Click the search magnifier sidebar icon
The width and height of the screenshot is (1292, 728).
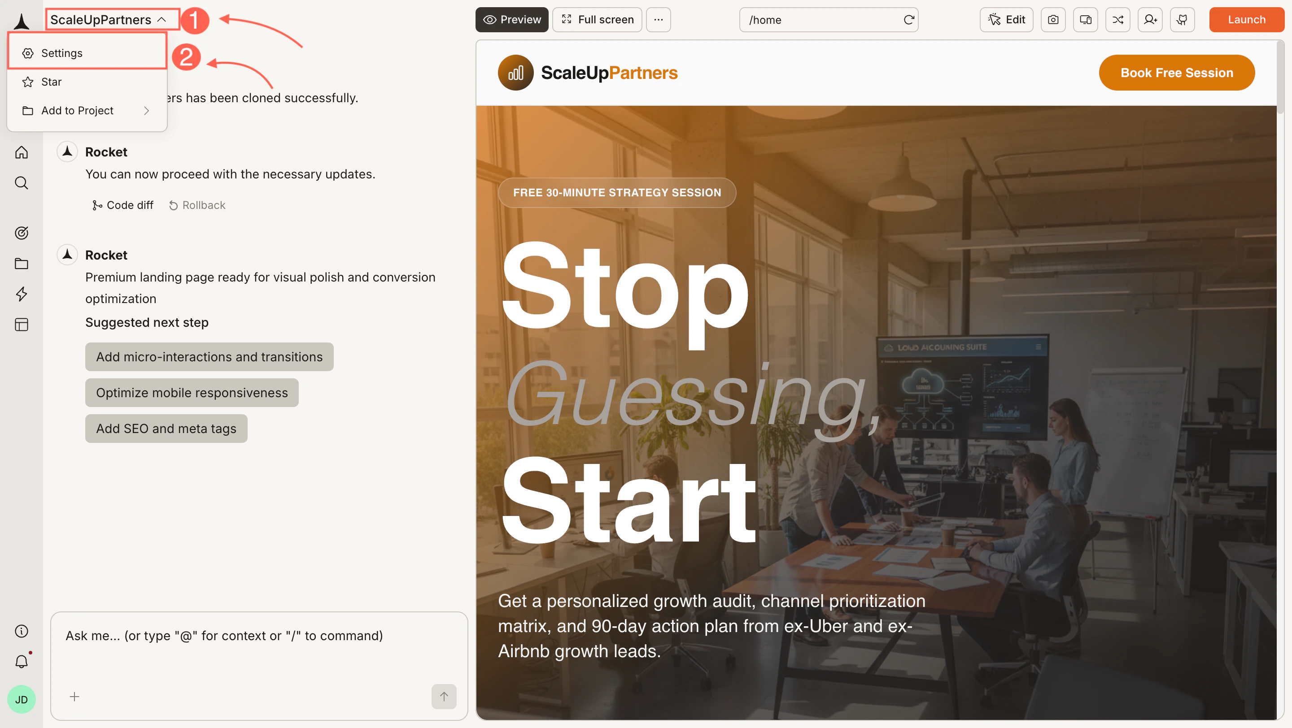click(22, 183)
